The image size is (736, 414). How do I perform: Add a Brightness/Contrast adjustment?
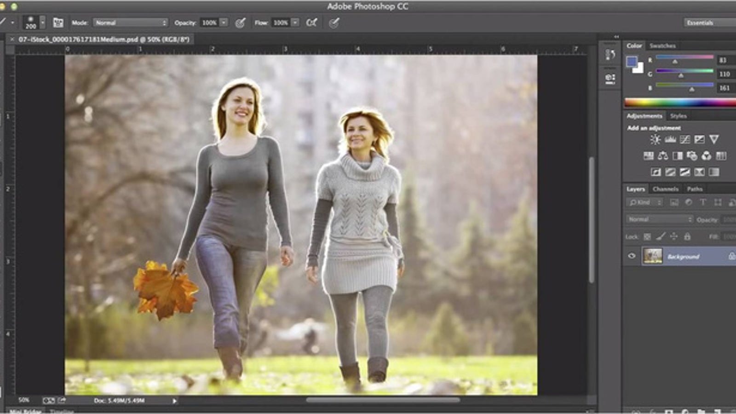655,139
